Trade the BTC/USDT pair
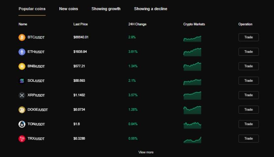This screenshot has width=274, height=157. pyautogui.click(x=249, y=37)
